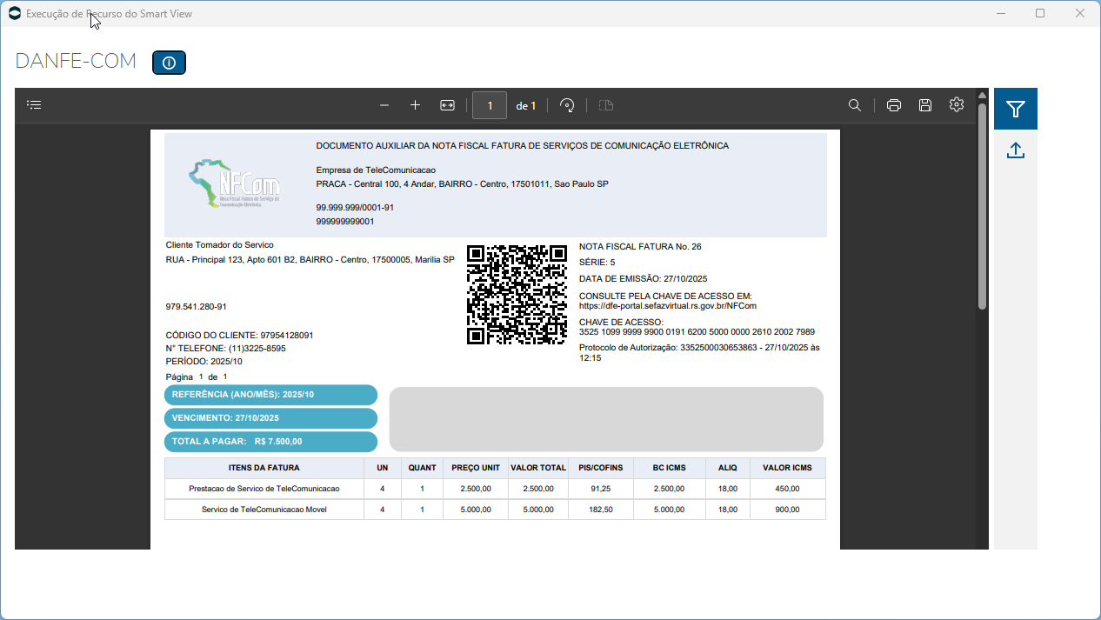
Task: Click 'Empresa de TeleComunicacao' company name
Action: click(x=376, y=170)
